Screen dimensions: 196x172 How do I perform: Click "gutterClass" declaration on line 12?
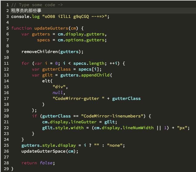(x=56, y=69)
